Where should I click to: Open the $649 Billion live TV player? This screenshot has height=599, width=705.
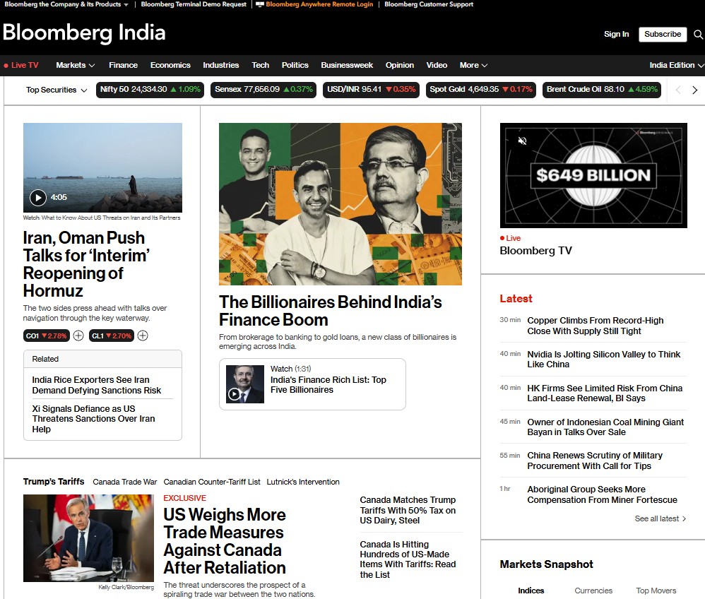click(593, 175)
